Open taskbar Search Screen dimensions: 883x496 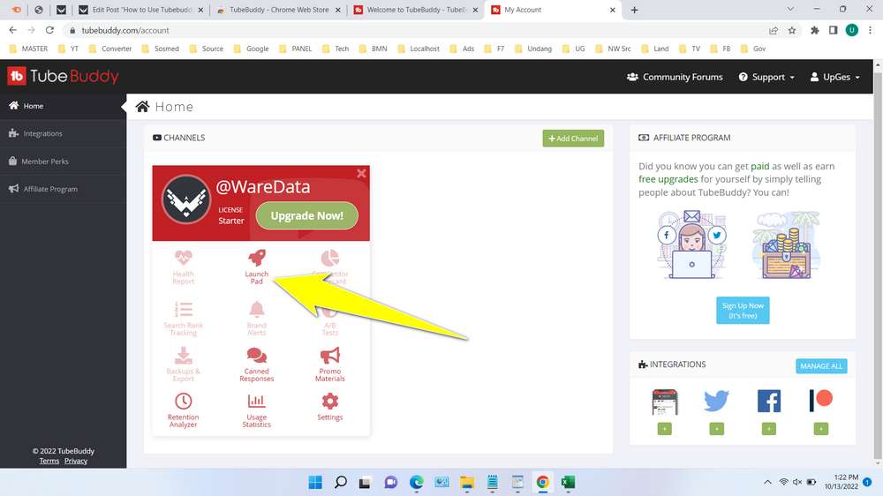(x=341, y=483)
